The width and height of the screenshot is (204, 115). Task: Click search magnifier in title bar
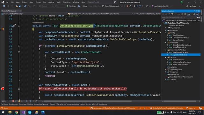115,2
